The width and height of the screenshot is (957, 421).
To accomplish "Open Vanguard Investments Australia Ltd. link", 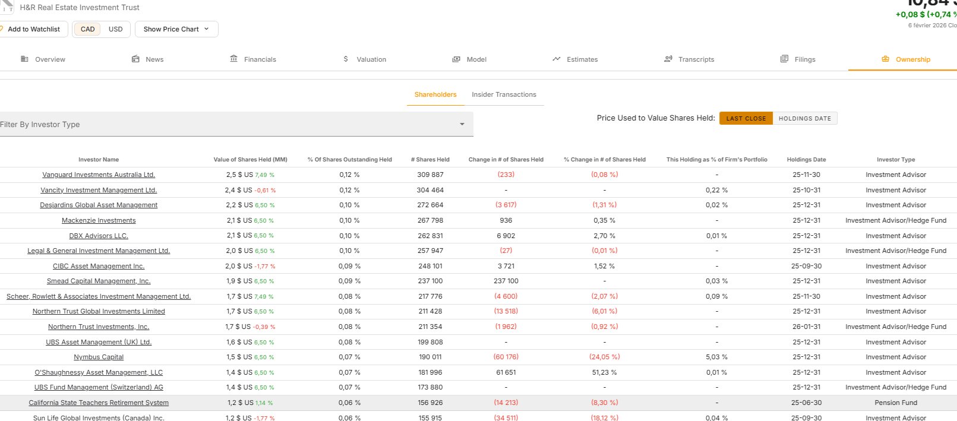I will tap(99, 175).
